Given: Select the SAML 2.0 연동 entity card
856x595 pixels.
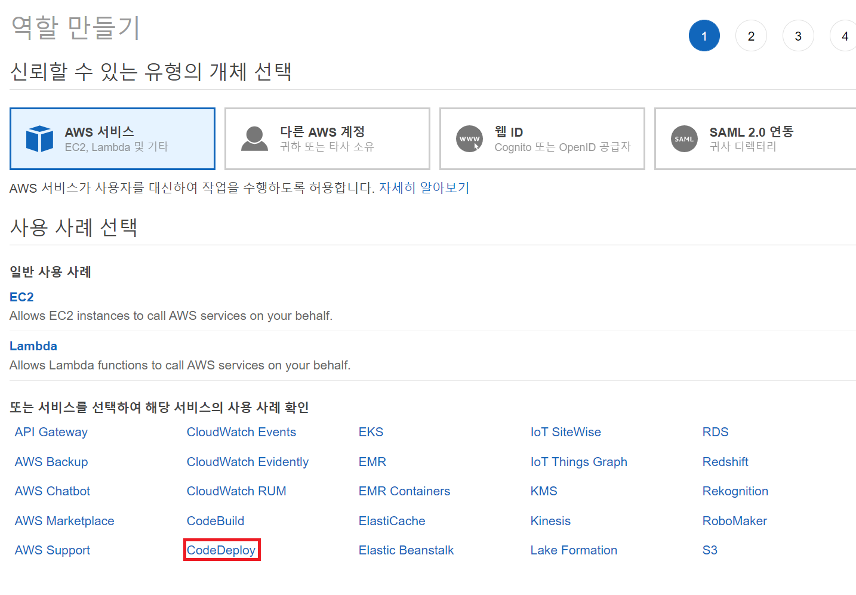Looking at the screenshot, I should [755, 139].
